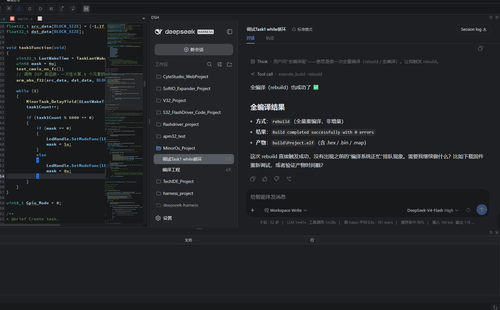
Task: Click the restart/reset circular arrow toolbar icon
Action: pos(30,8)
